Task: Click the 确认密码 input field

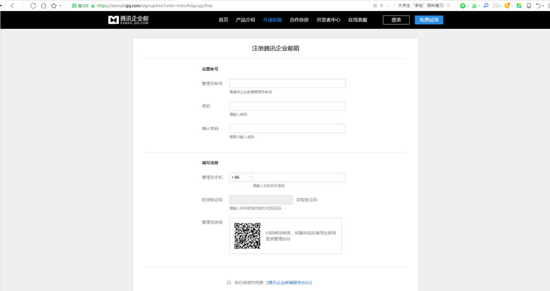Action: click(287, 129)
